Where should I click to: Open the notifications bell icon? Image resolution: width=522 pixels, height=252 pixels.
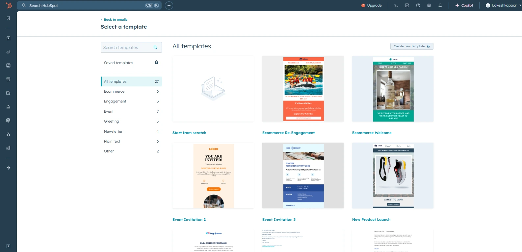coord(440,6)
